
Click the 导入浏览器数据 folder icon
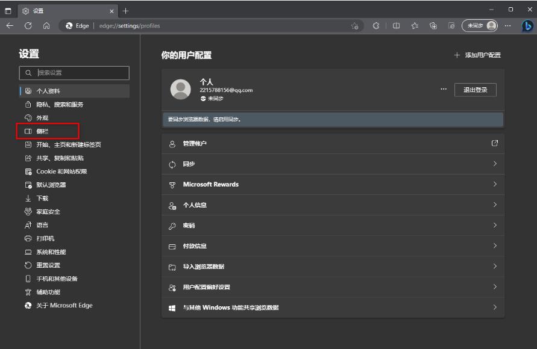(172, 267)
